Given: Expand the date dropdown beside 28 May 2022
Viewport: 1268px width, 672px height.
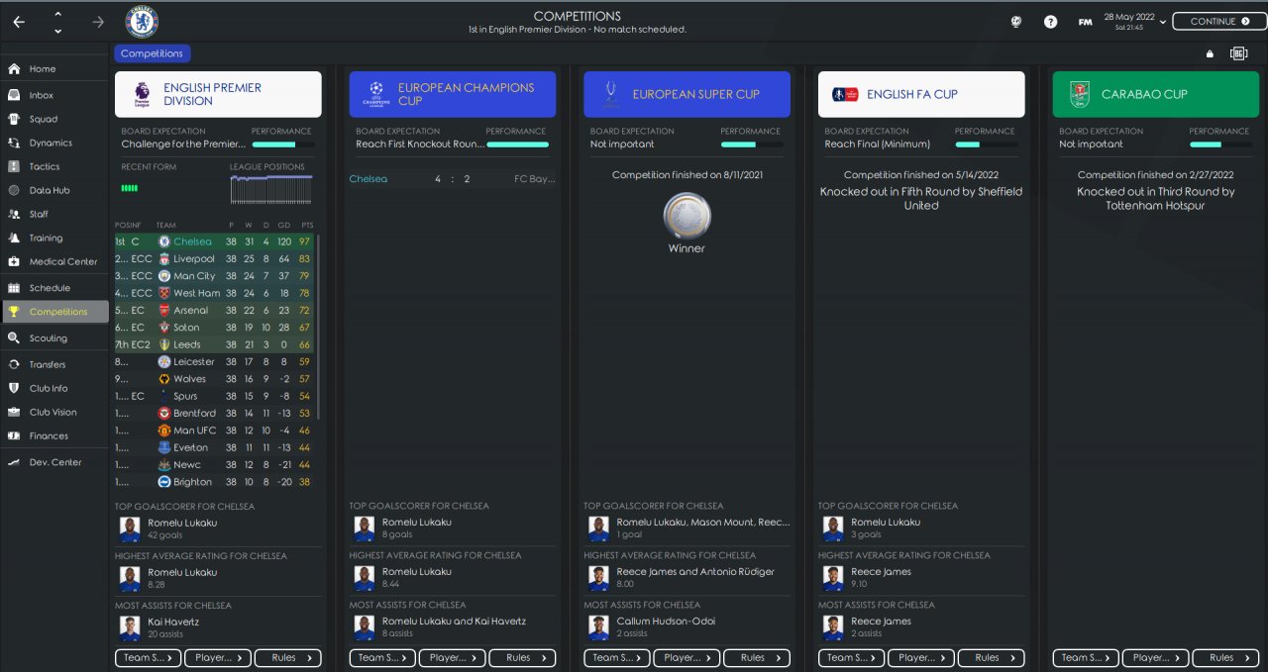Looking at the screenshot, I should click(1163, 22).
